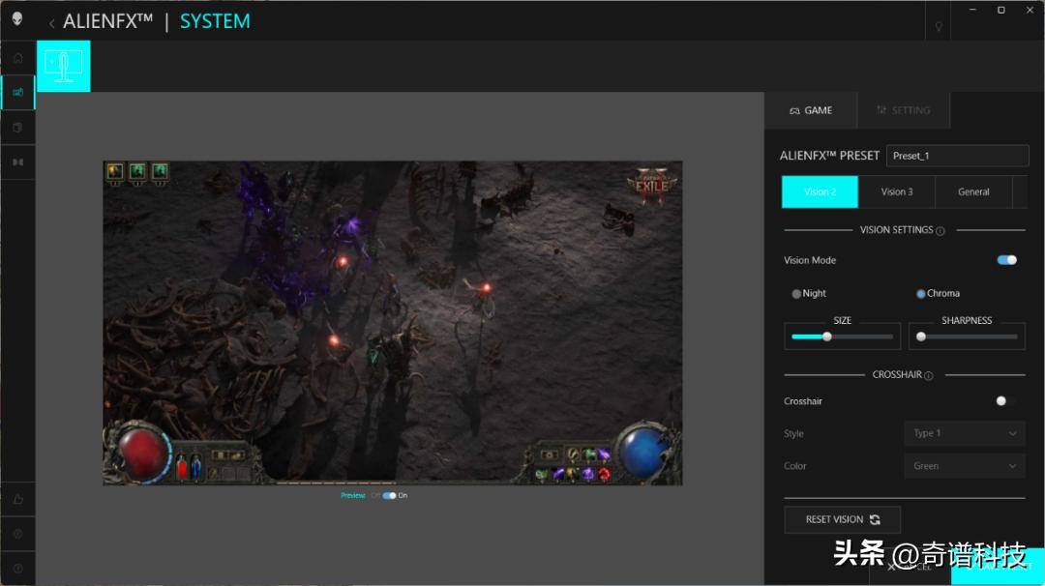The width and height of the screenshot is (1045, 586).
Task: Click the RESET VISION button
Action: (x=843, y=519)
